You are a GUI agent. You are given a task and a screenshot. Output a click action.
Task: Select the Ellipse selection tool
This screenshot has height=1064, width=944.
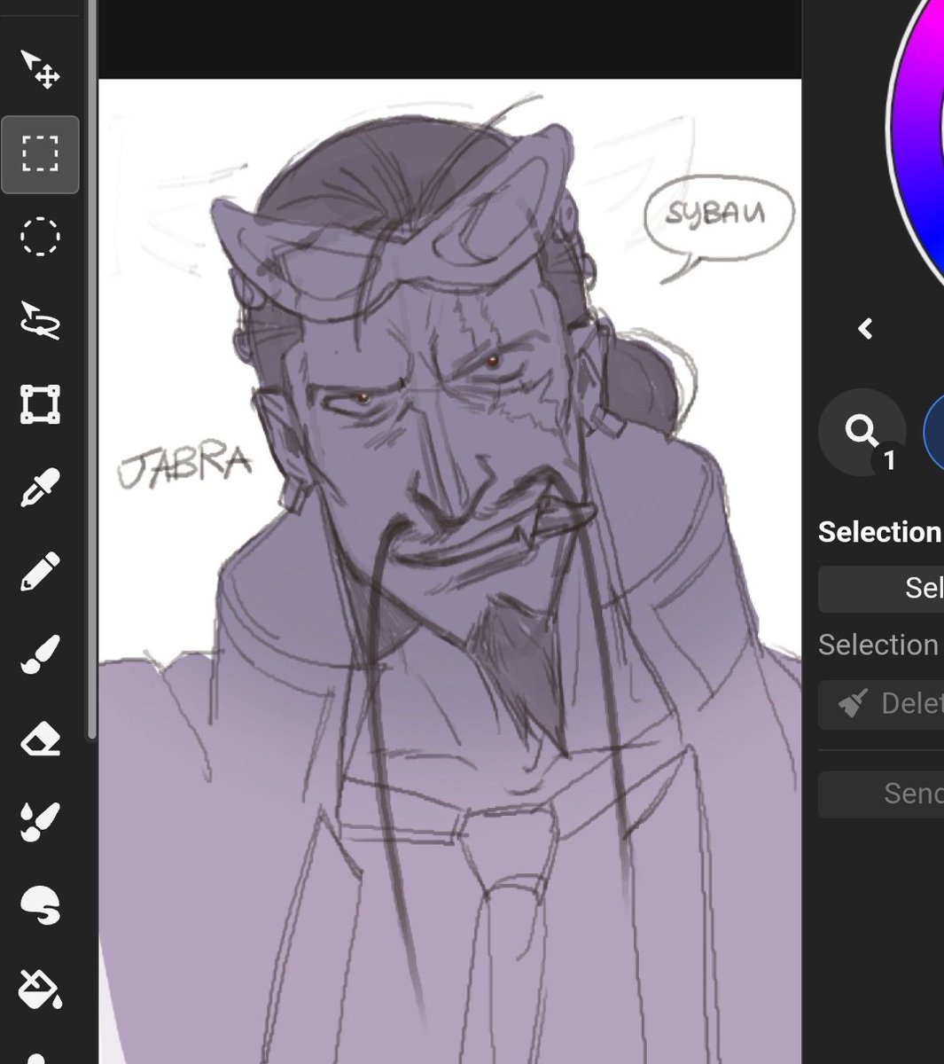[40, 237]
